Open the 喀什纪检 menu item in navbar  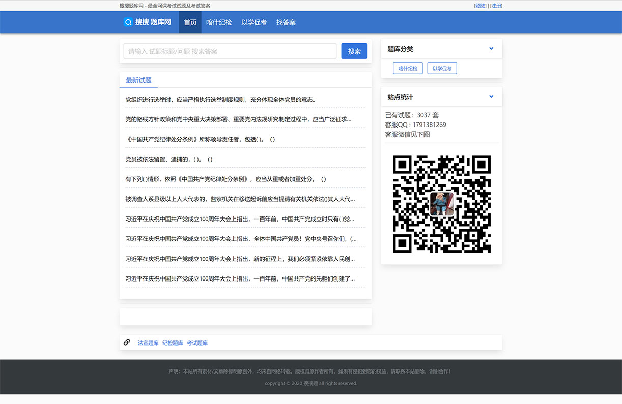(x=219, y=22)
